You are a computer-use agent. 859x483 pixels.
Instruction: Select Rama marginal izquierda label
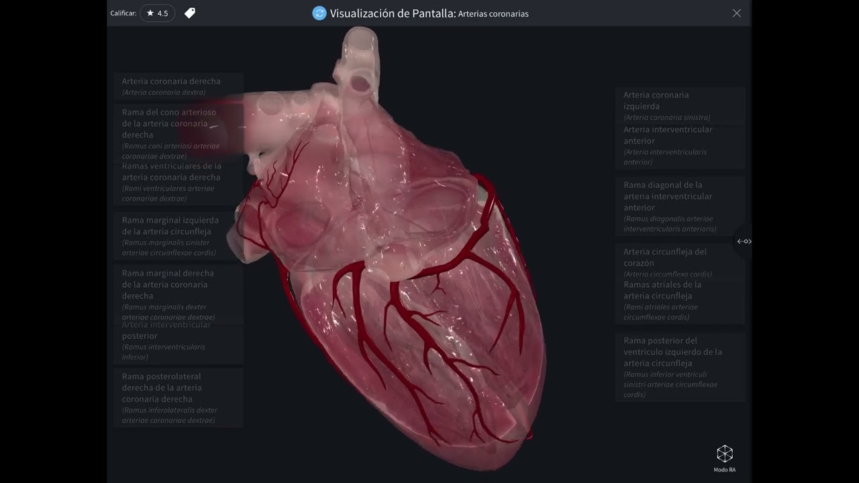pyautogui.click(x=178, y=236)
